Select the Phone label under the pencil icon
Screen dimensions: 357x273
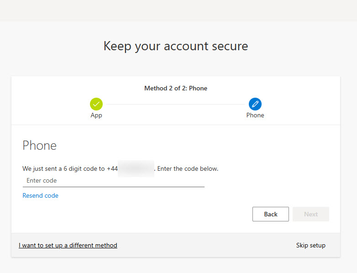(x=255, y=115)
